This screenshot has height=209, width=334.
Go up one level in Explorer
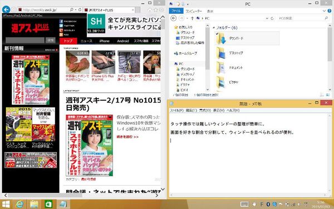(x=193, y=18)
